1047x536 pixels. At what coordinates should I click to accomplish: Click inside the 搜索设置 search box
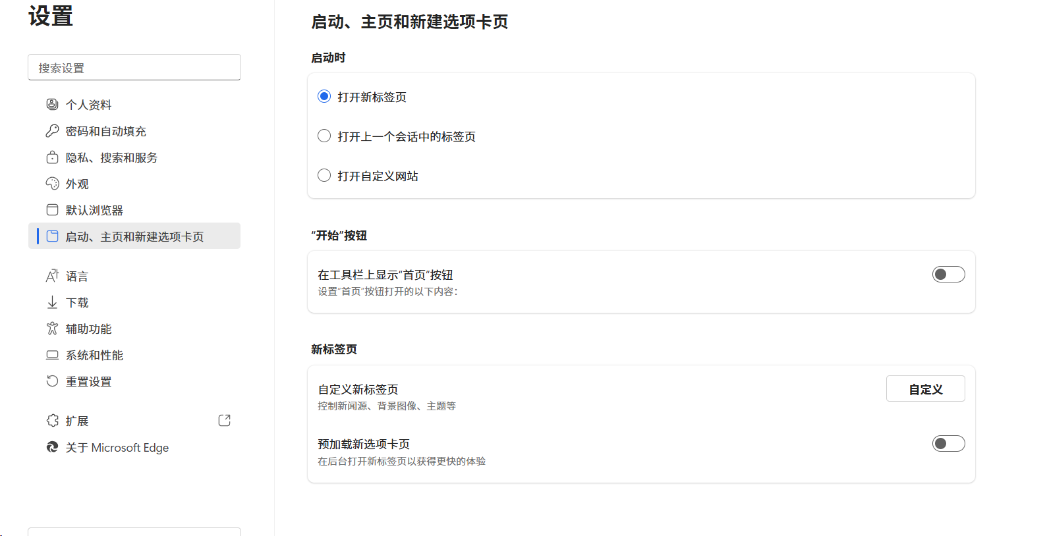tap(134, 67)
